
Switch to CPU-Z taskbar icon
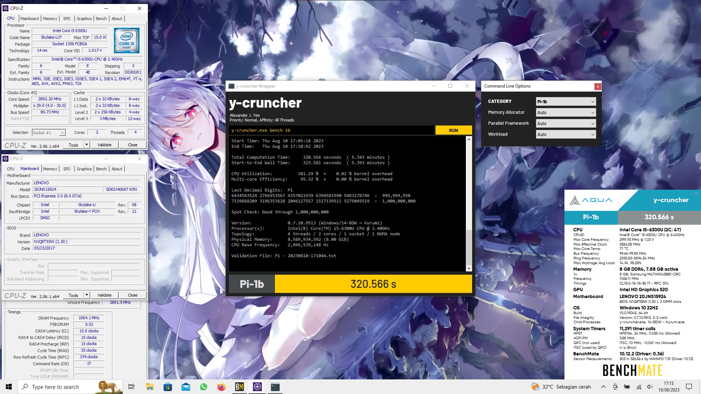257,387
